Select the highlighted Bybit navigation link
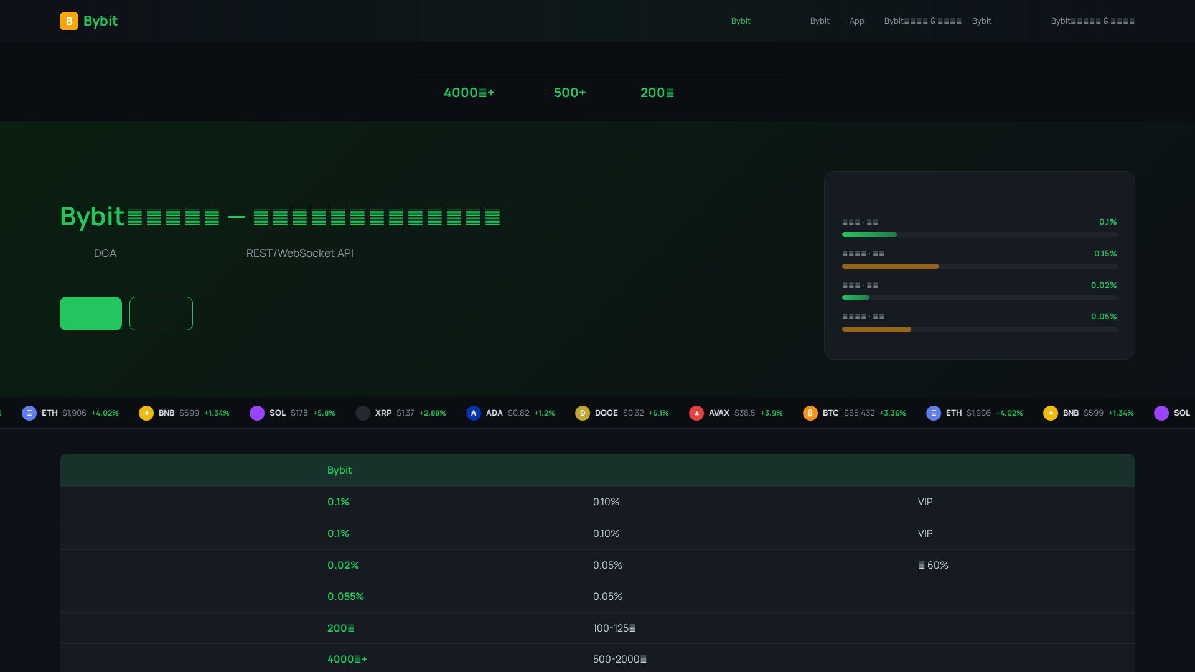 (741, 21)
